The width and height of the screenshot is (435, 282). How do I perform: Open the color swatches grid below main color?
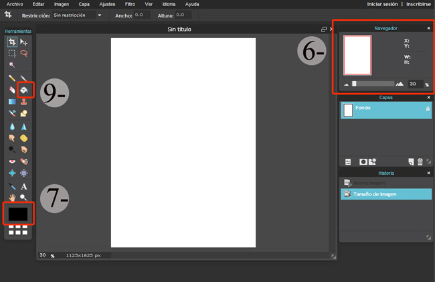(18, 230)
